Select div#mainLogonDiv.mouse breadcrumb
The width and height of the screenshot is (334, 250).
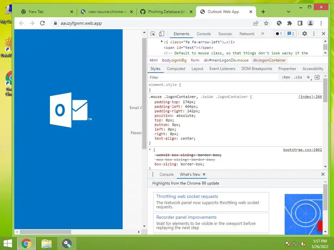click(x=226, y=60)
